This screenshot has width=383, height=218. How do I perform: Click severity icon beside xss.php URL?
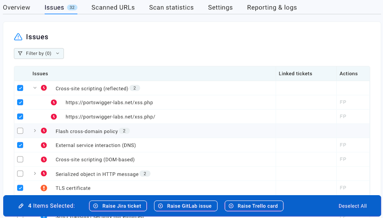click(x=54, y=102)
